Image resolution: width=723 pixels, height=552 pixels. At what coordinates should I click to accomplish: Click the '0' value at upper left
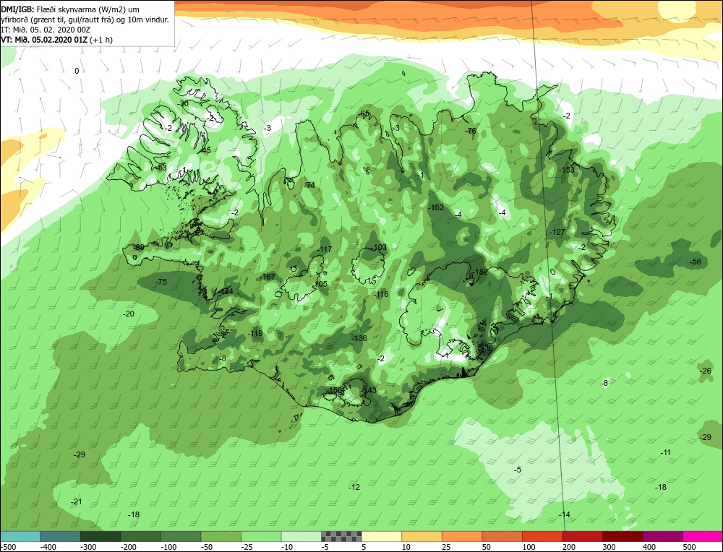tap(77, 71)
